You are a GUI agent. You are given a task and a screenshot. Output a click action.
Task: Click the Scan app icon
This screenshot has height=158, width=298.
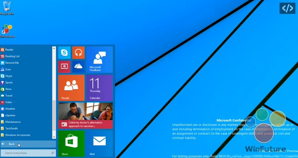tap(2, 69)
